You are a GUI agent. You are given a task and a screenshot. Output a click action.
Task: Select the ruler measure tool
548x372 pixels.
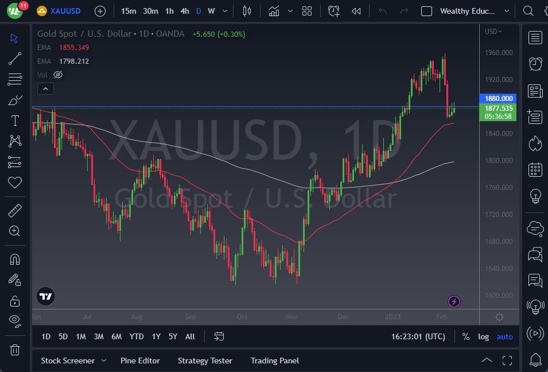point(14,211)
